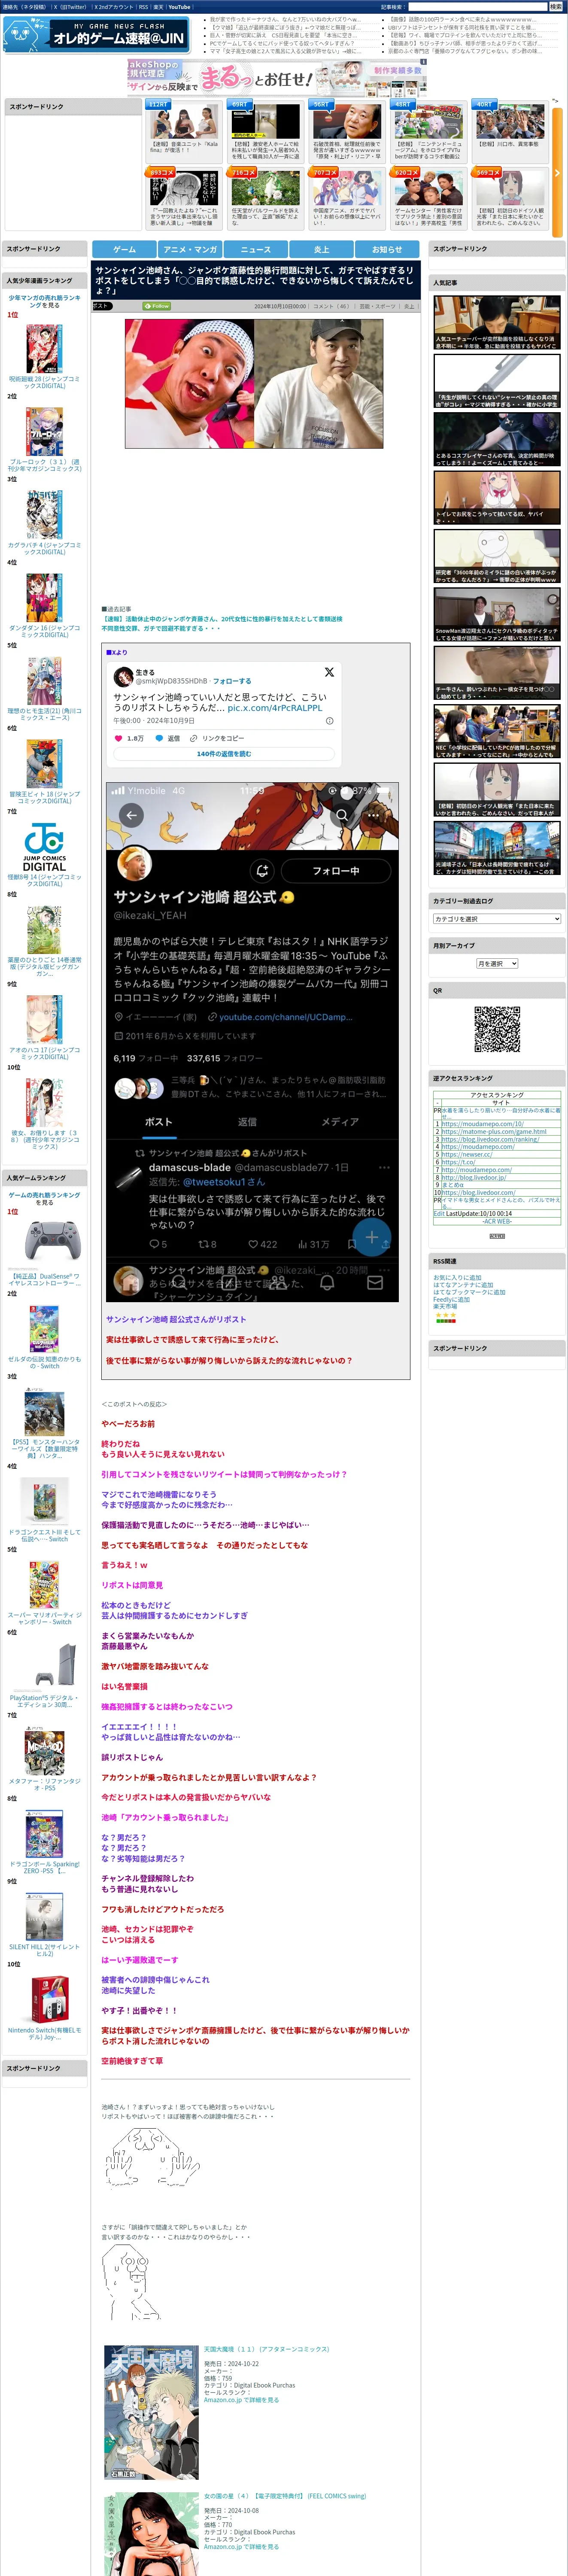Click the X logo in embedded tweet
568x2576 pixels.
[x=329, y=672]
